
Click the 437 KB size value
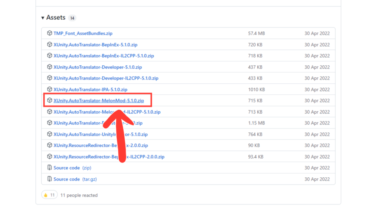point(255,67)
